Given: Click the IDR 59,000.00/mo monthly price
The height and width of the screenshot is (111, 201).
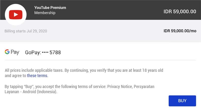Looking at the screenshot, I should pyautogui.click(x=180, y=31).
